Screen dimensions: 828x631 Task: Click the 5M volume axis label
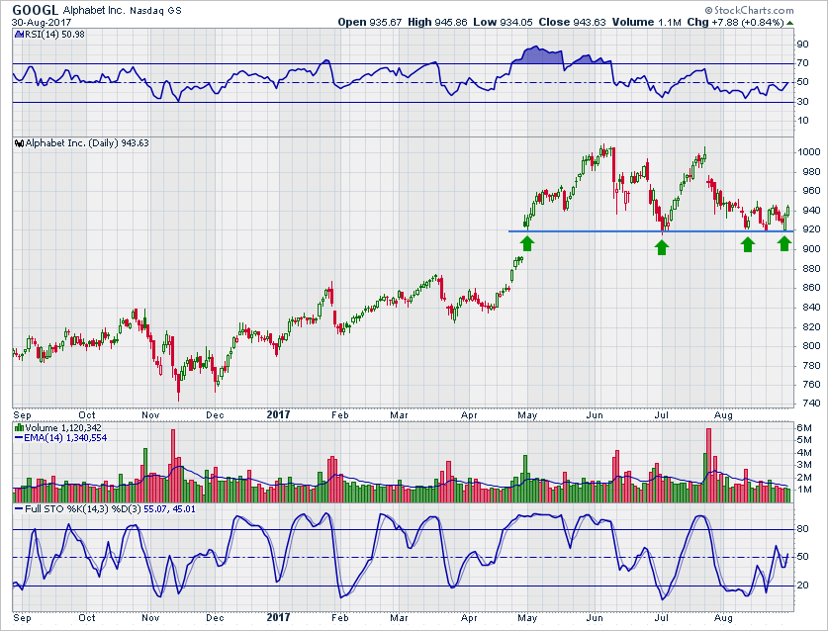tap(804, 440)
